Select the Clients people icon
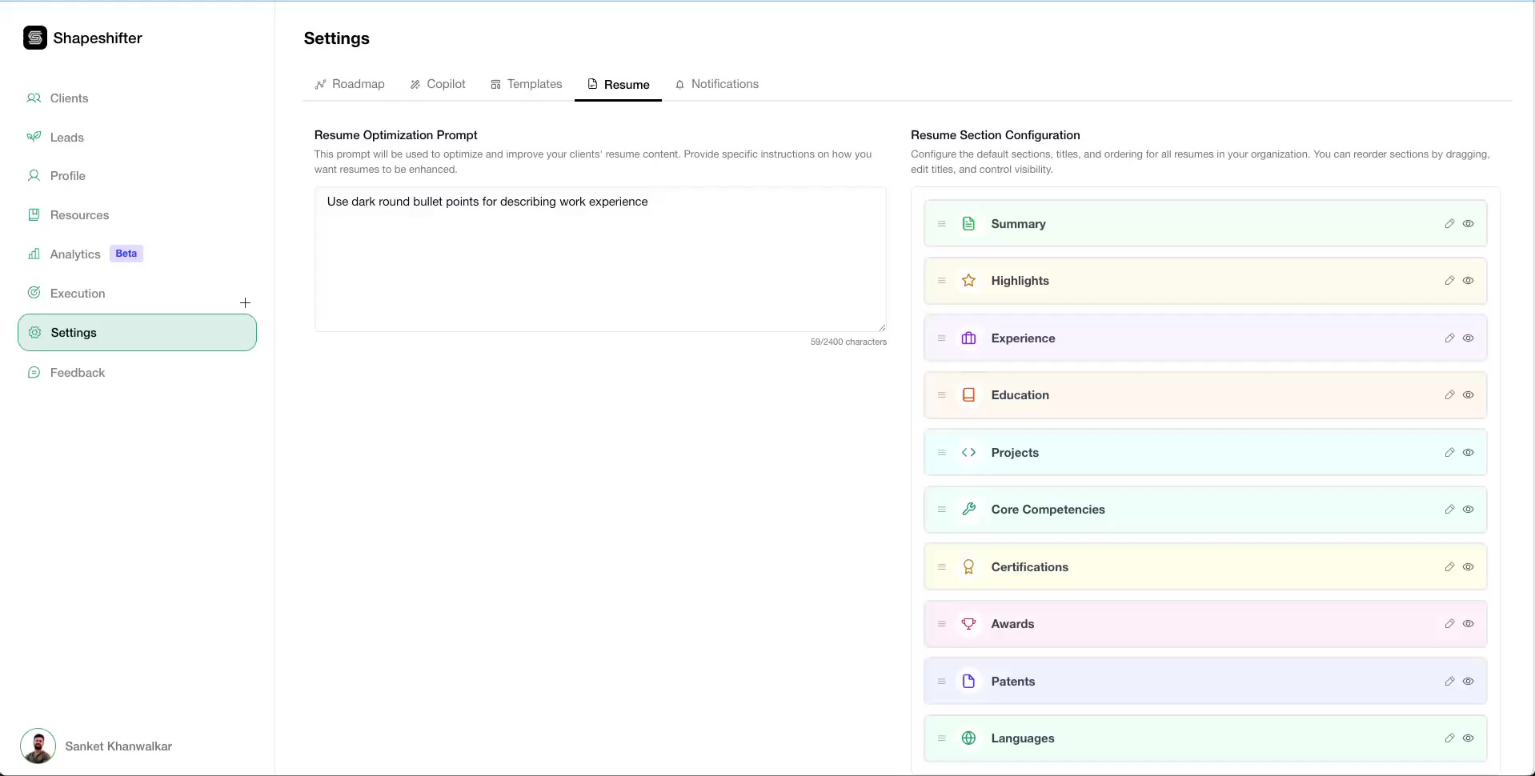 [34, 98]
